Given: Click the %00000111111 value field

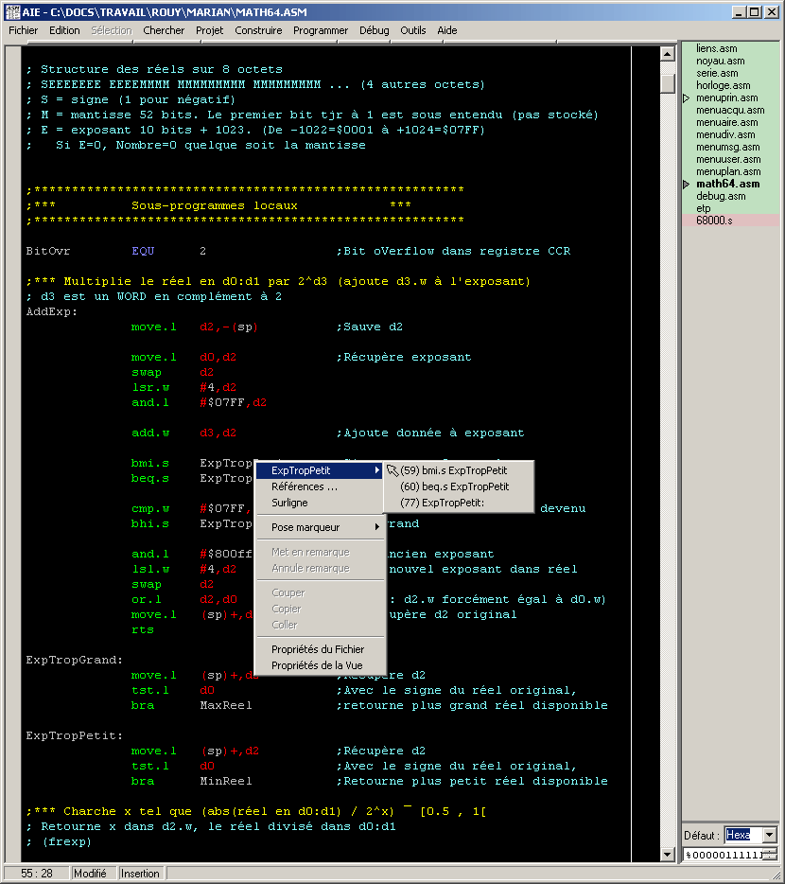Looking at the screenshot, I should click(x=724, y=856).
